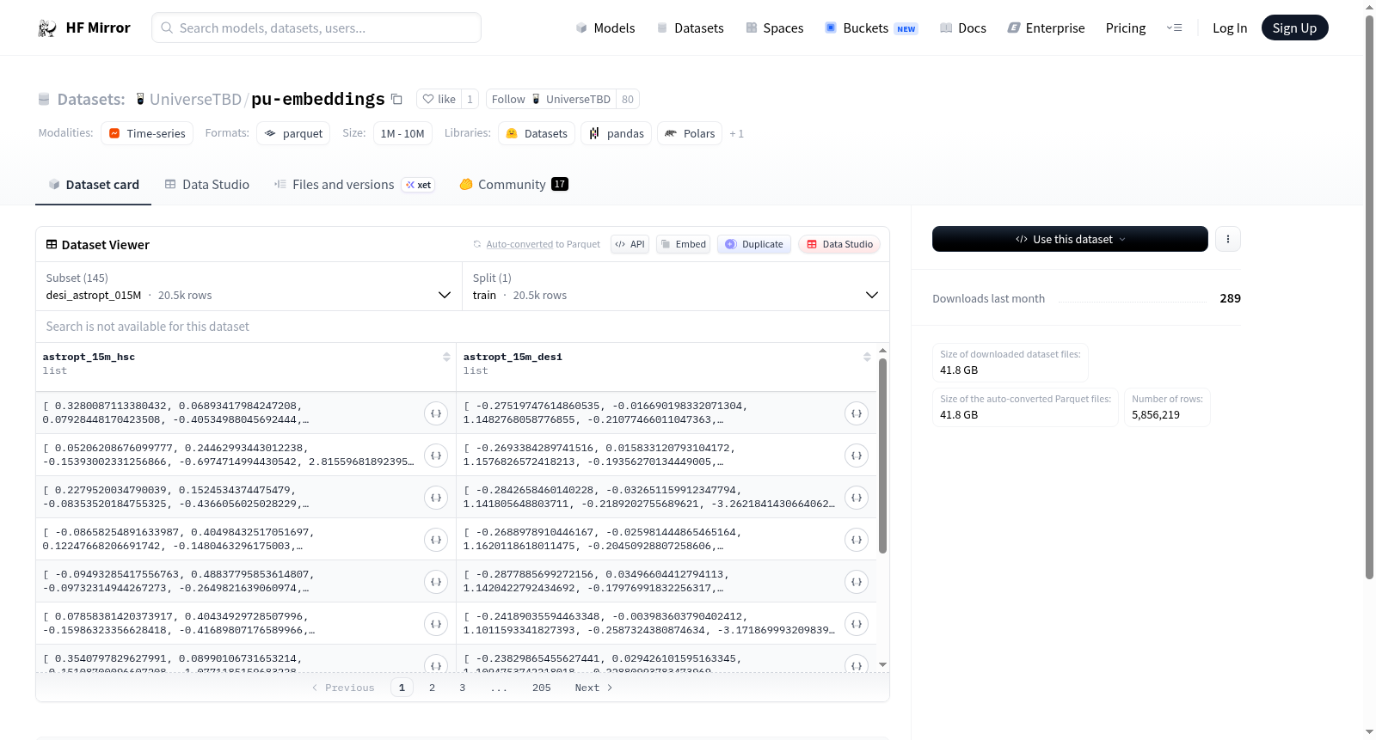Select the pandas library tag

[617, 133]
